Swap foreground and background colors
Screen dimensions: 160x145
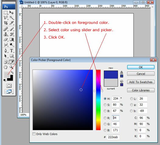(x=12, y=72)
